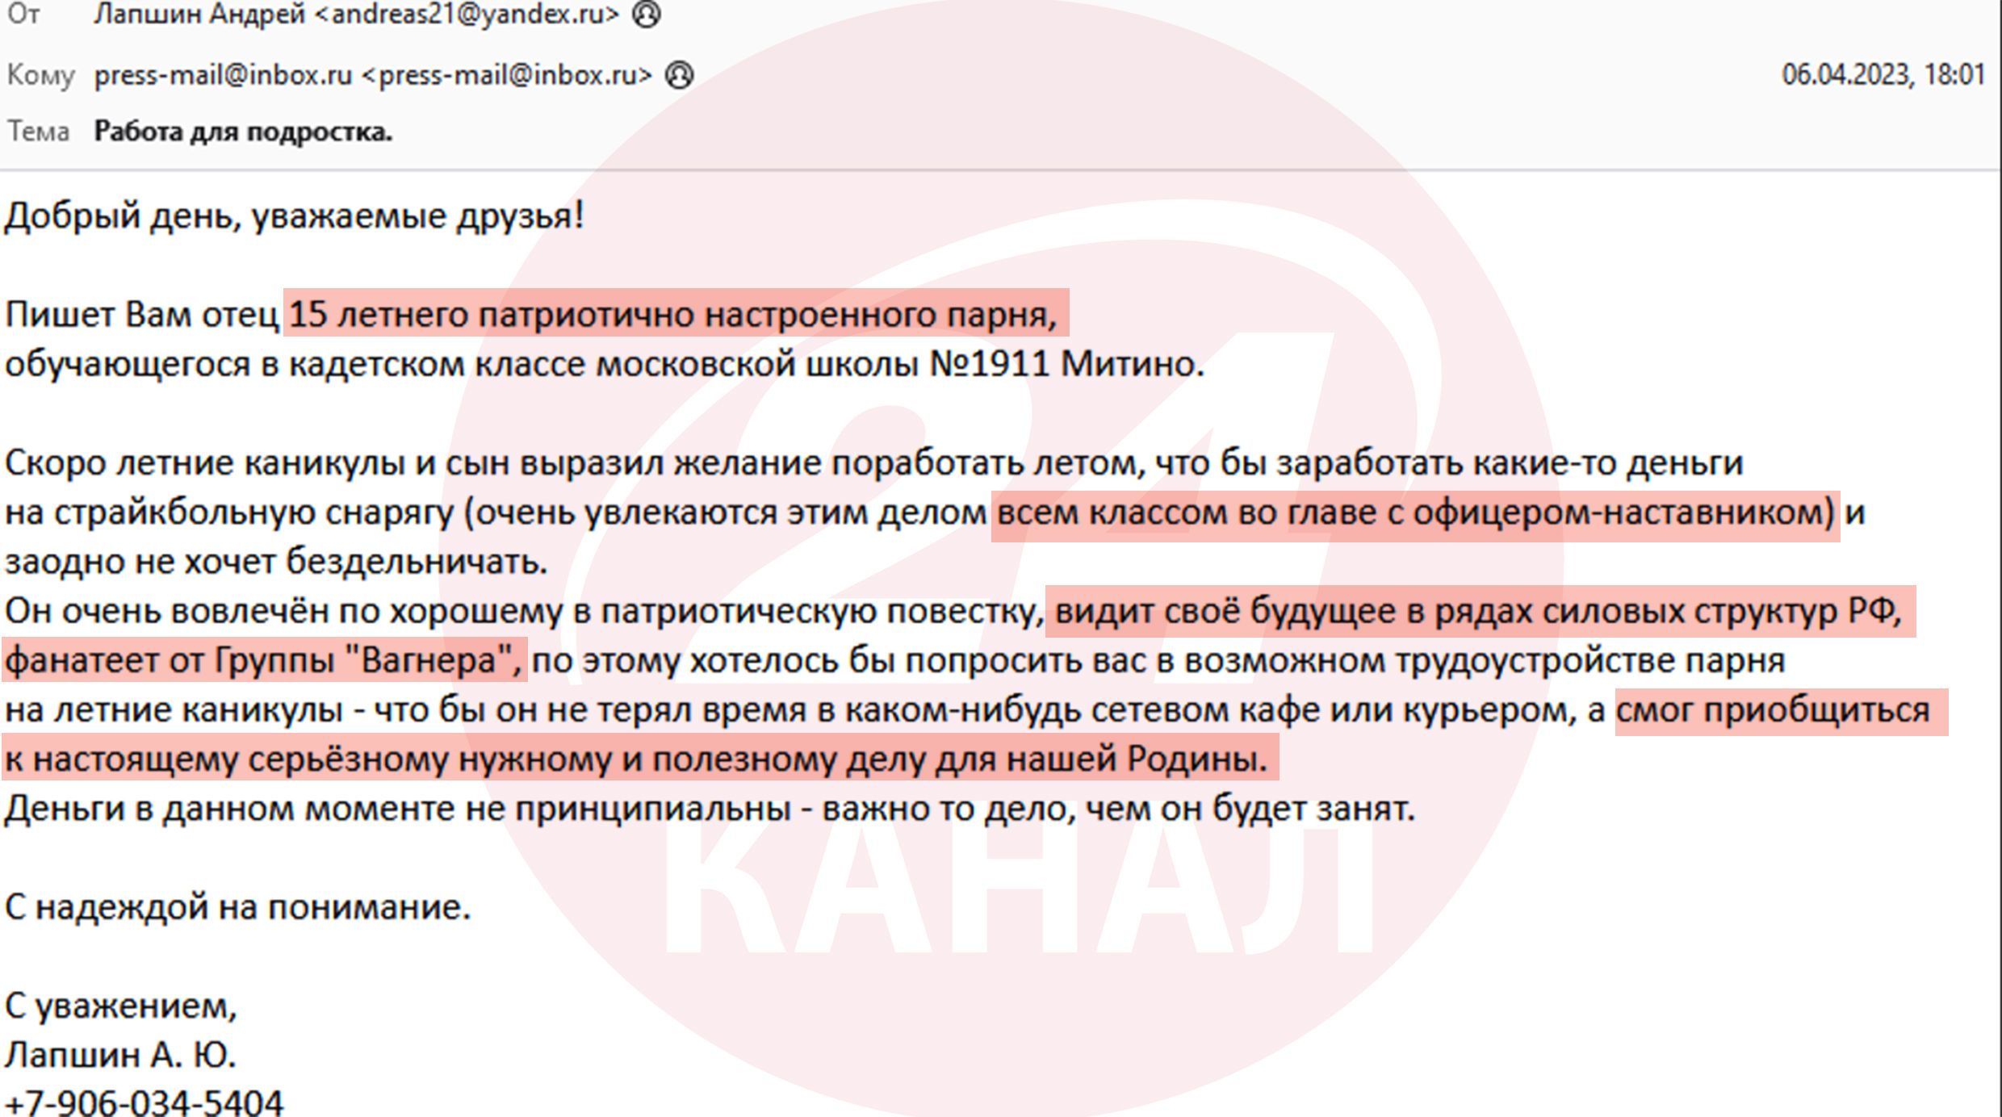Click the contact icon beside press-mail@inbox.ru recipient
This screenshot has width=2002, height=1117.
point(679,75)
